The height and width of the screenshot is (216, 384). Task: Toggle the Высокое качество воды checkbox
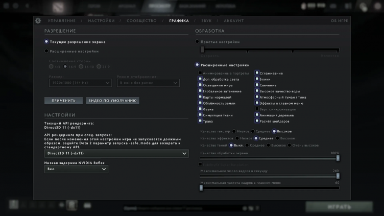[x=257, y=91]
